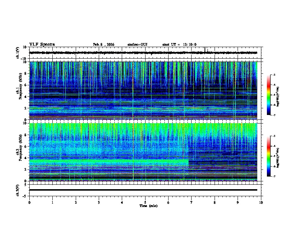Select the date text "Feb. 8, 2026"
294x227 pixels.
coord(104,45)
